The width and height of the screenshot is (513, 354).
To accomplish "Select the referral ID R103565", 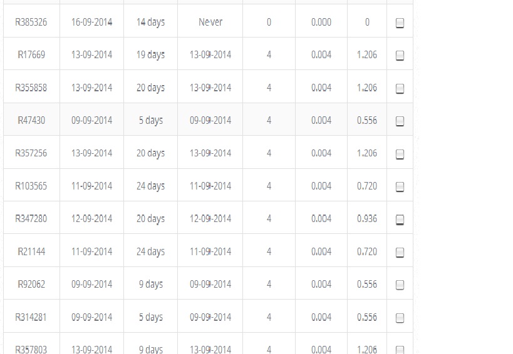I will click(x=31, y=186).
